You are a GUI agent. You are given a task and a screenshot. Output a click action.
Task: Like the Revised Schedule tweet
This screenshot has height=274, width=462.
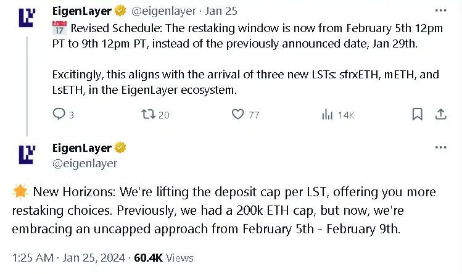[x=238, y=114]
